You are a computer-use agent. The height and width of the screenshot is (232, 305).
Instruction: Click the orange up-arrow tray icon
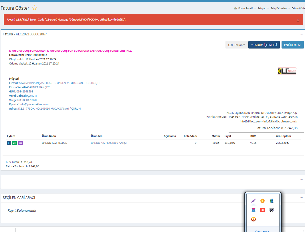262,201
